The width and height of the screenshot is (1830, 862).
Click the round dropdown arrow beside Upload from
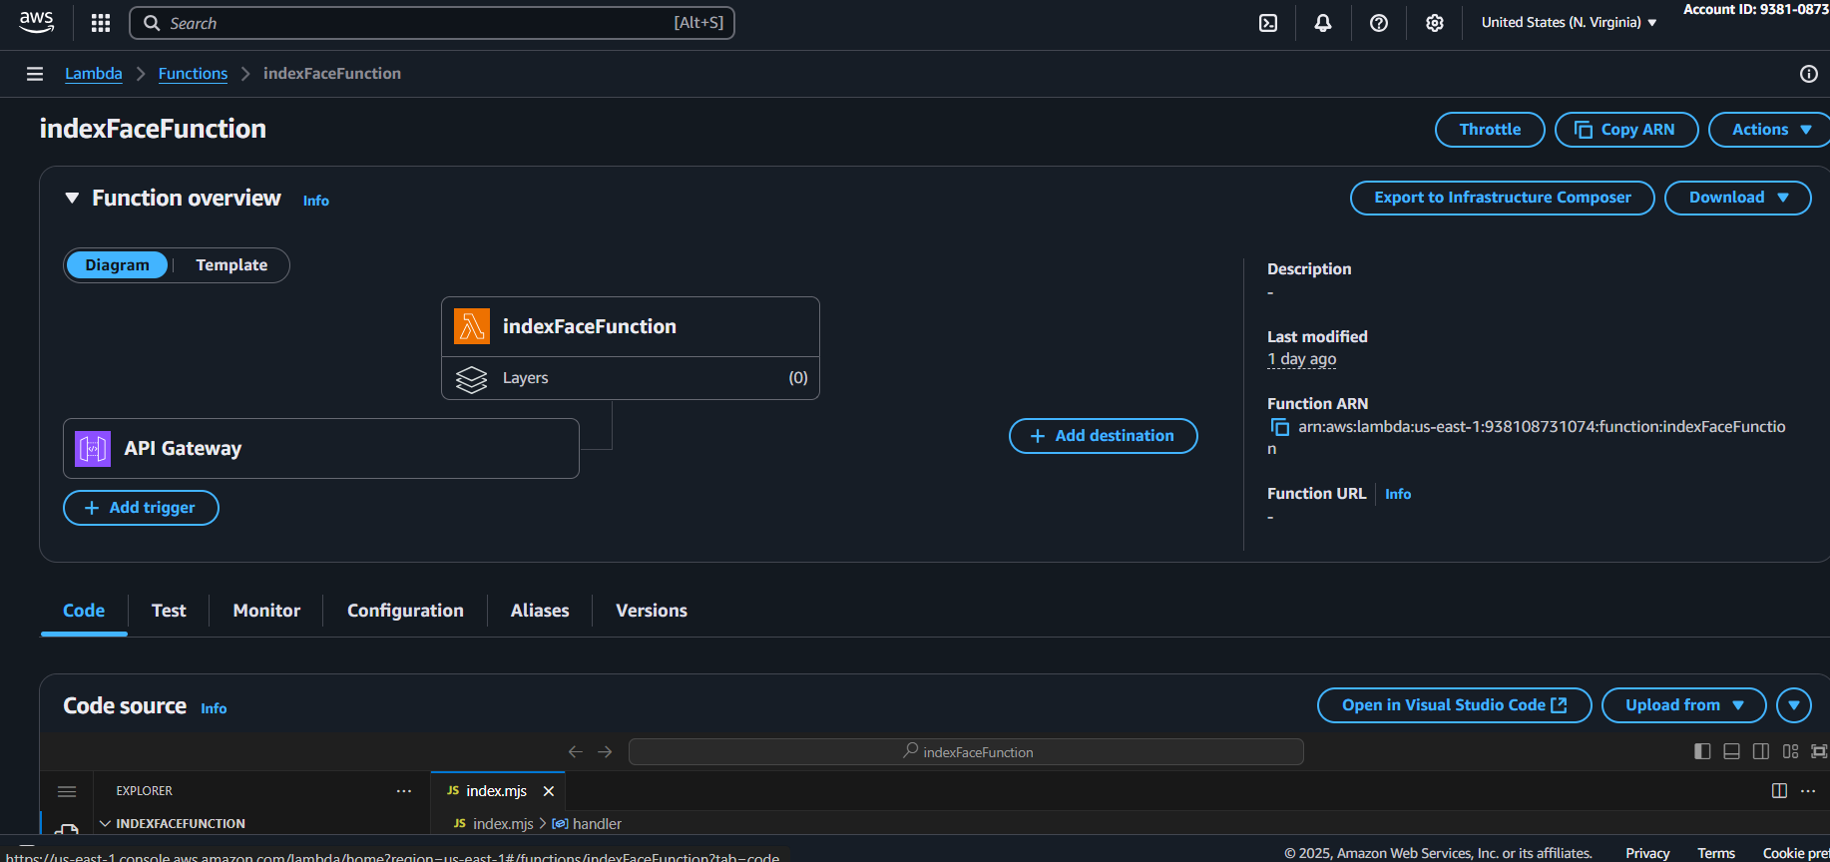(1794, 705)
